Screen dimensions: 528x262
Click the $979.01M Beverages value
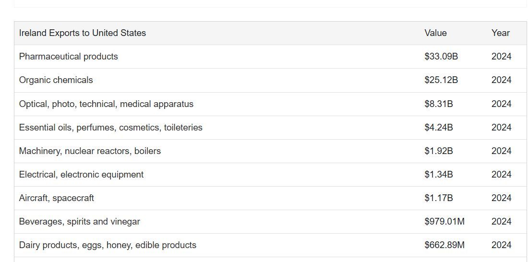pyautogui.click(x=444, y=221)
